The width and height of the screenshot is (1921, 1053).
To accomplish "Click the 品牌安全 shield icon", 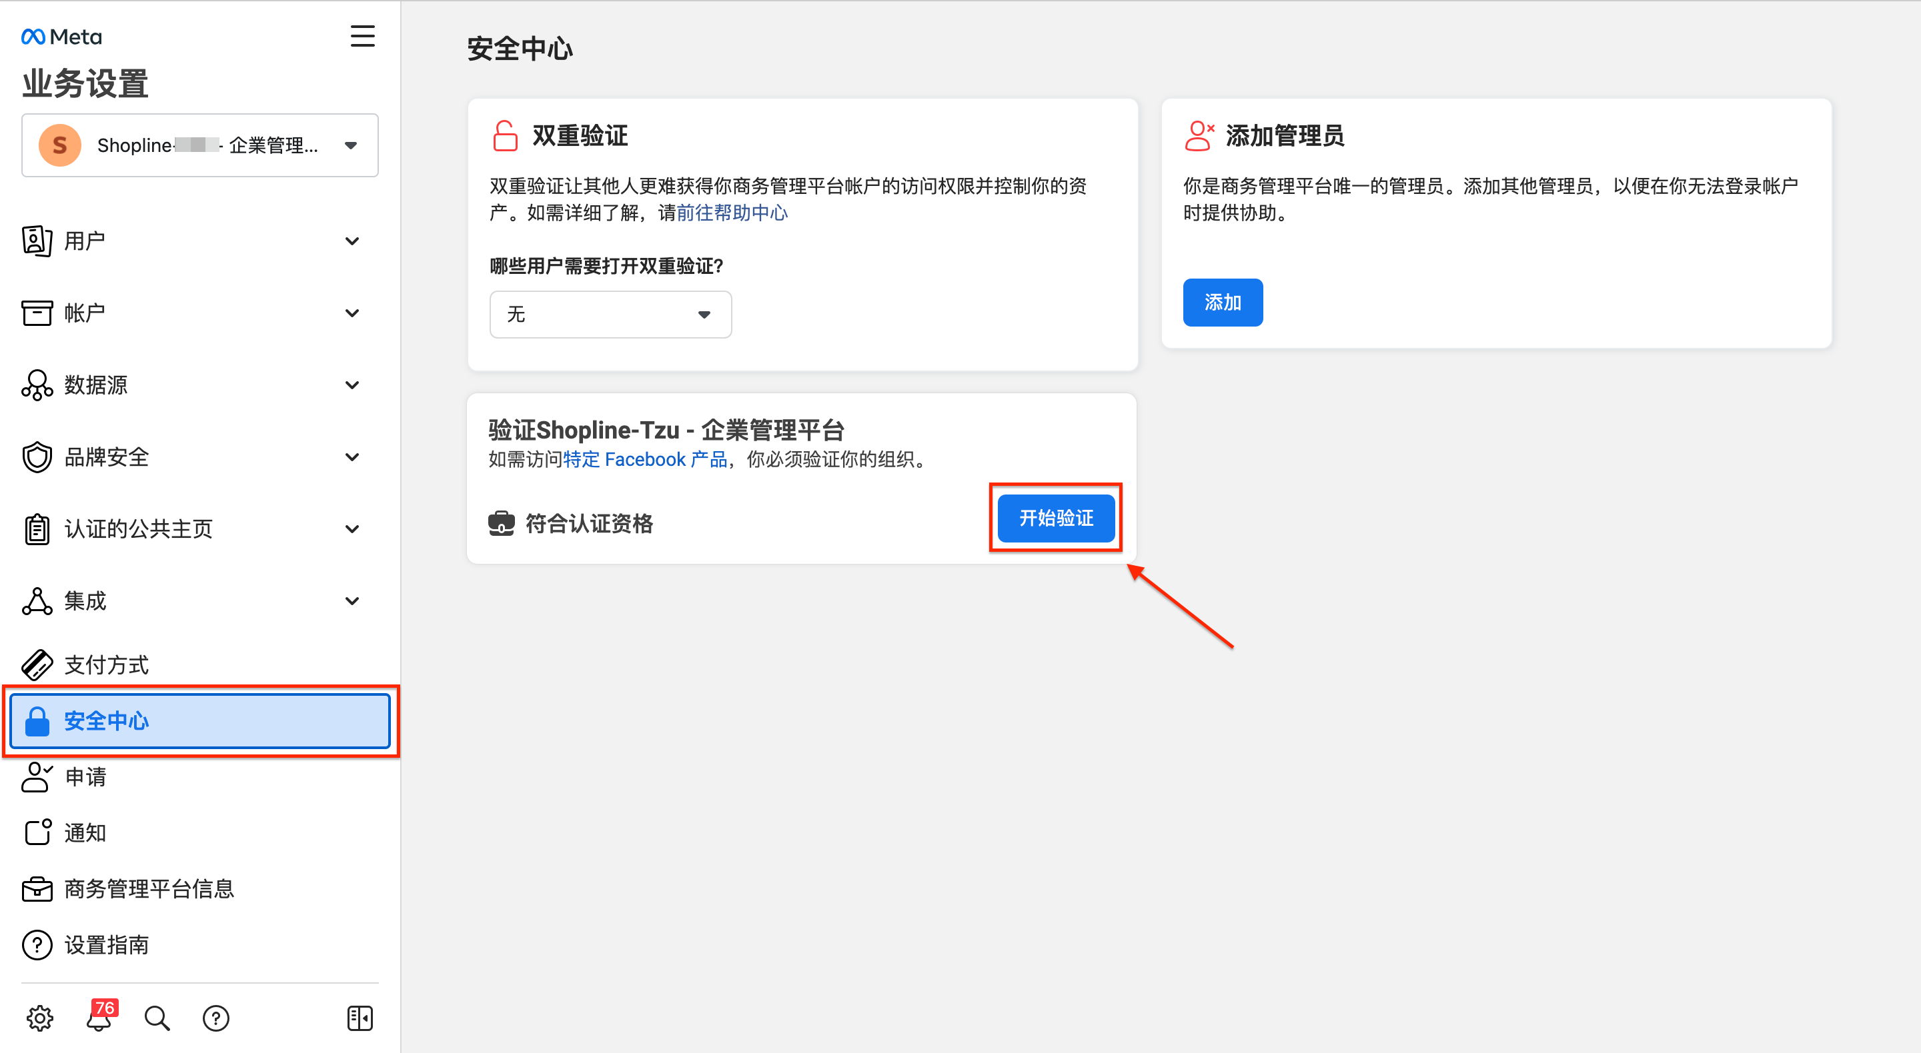I will (x=37, y=457).
